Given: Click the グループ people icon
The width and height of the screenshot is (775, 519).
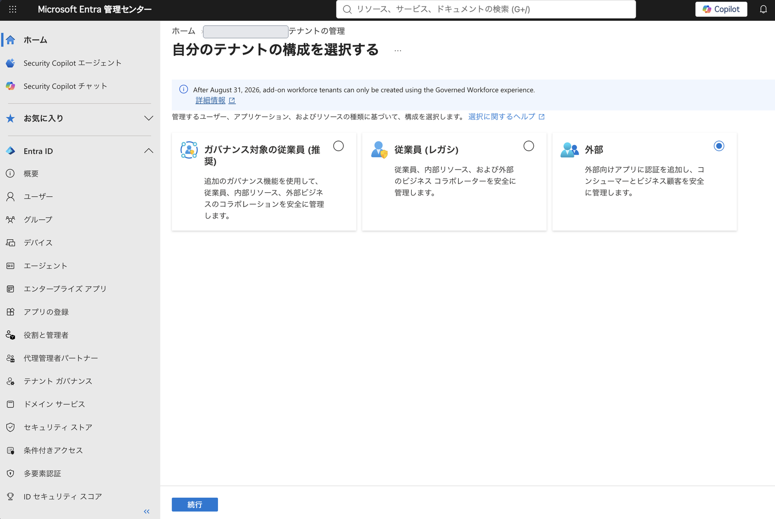Looking at the screenshot, I should [x=10, y=220].
